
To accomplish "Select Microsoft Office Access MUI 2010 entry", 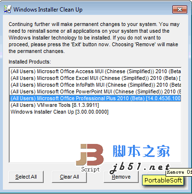I will (x=96, y=71).
